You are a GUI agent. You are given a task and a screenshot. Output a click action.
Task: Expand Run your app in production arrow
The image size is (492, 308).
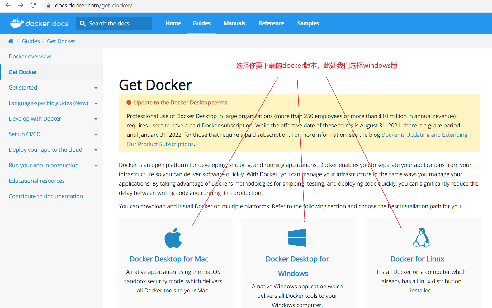[96, 166]
